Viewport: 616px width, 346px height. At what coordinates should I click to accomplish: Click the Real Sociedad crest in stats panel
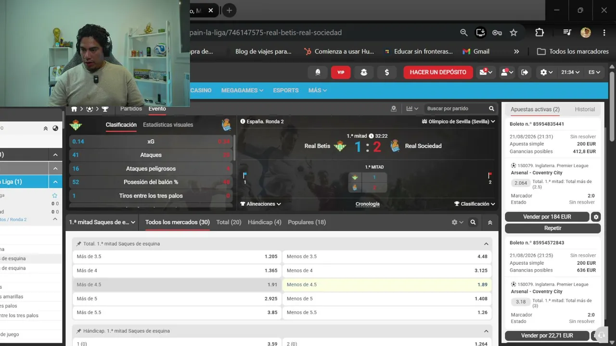click(x=226, y=125)
